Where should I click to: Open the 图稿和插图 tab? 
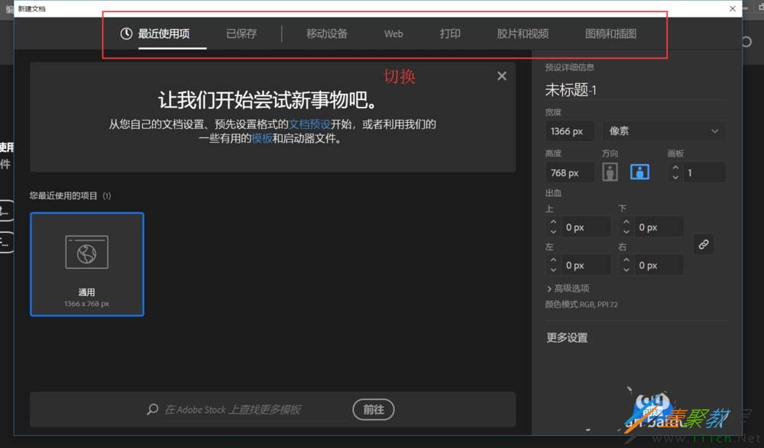(610, 34)
